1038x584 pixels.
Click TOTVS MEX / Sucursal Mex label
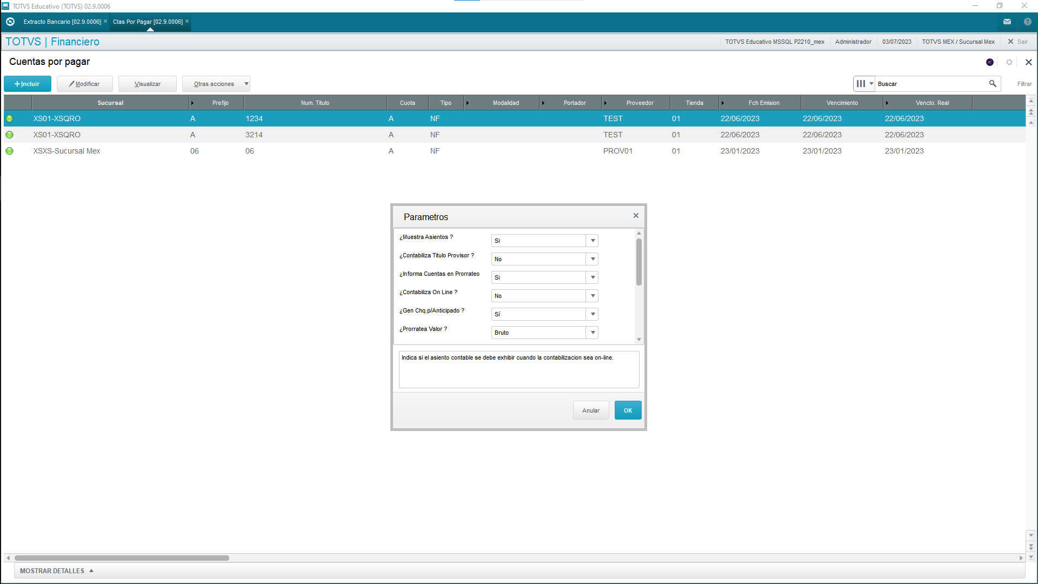pos(959,42)
